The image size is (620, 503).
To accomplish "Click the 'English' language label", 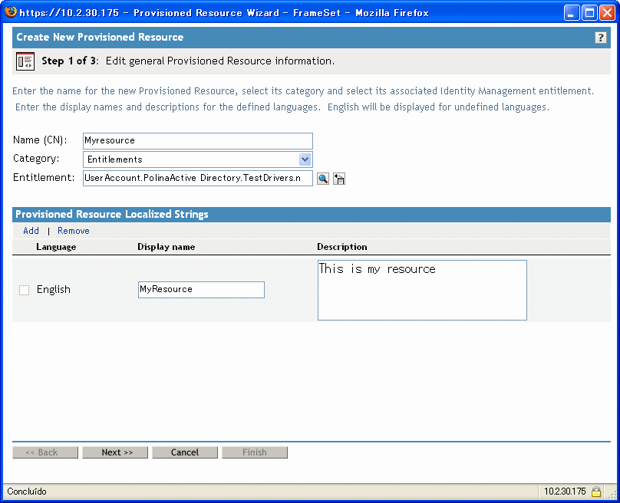I will [54, 290].
